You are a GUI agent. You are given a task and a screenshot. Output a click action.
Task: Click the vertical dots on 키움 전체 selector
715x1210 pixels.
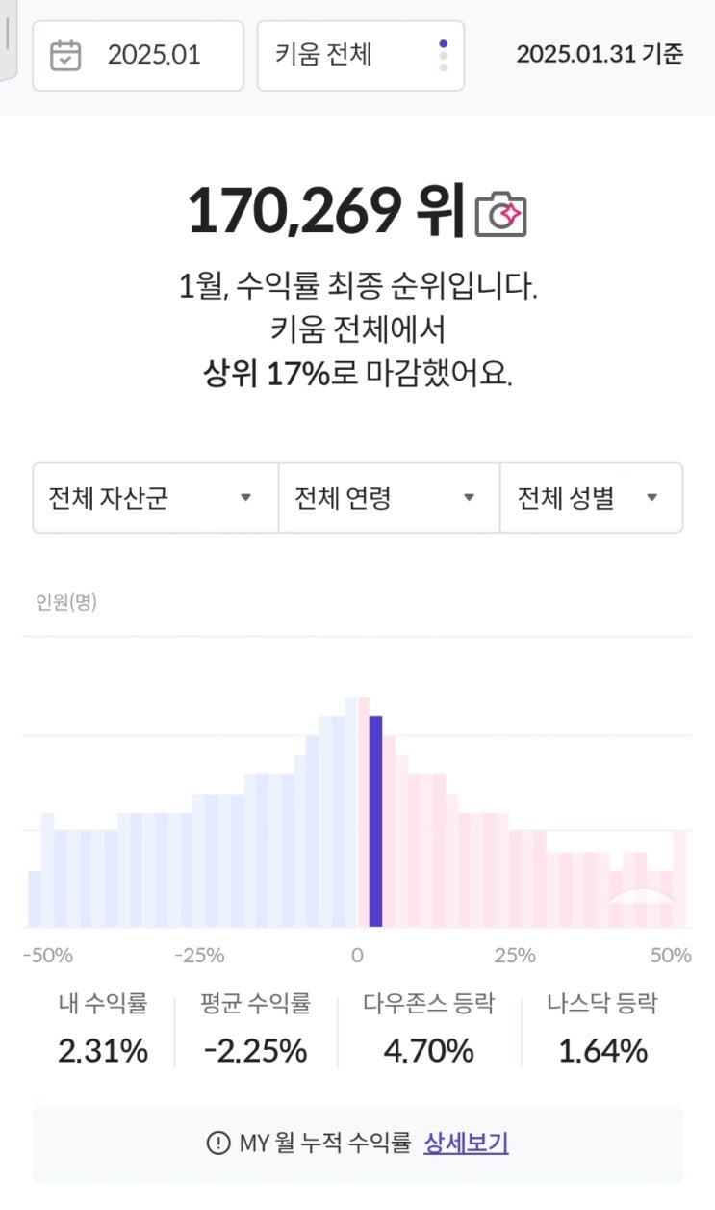443,56
